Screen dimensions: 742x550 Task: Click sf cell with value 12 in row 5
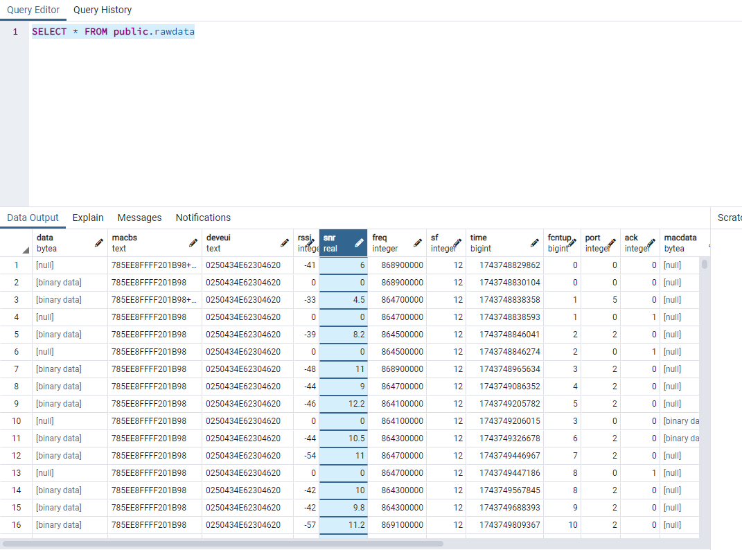pos(445,334)
